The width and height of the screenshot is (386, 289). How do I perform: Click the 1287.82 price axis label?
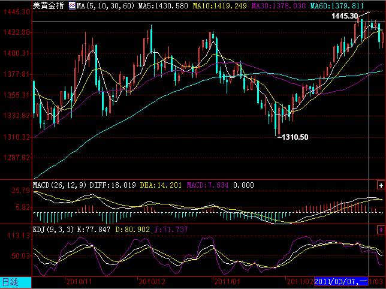(x=17, y=157)
